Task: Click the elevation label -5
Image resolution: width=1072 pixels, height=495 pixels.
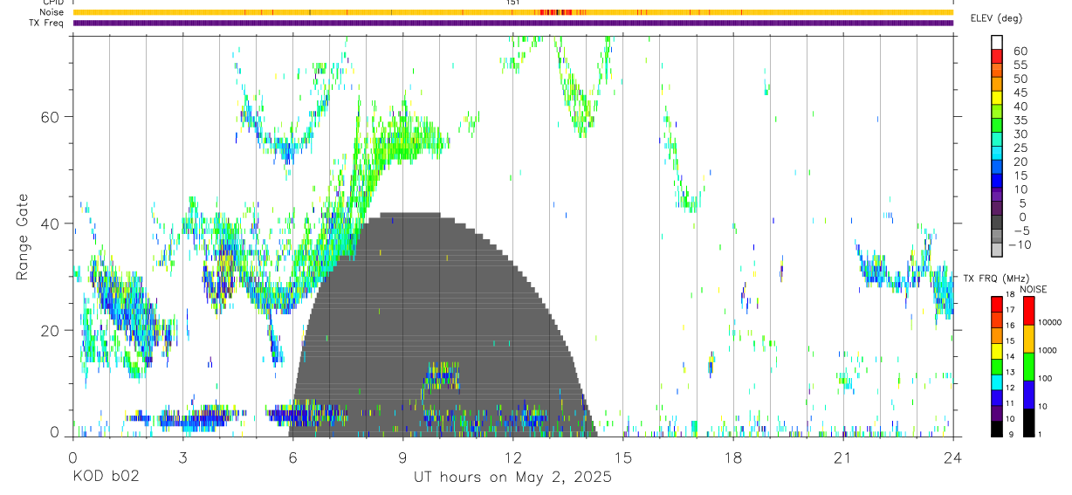Action: [x=1021, y=230]
